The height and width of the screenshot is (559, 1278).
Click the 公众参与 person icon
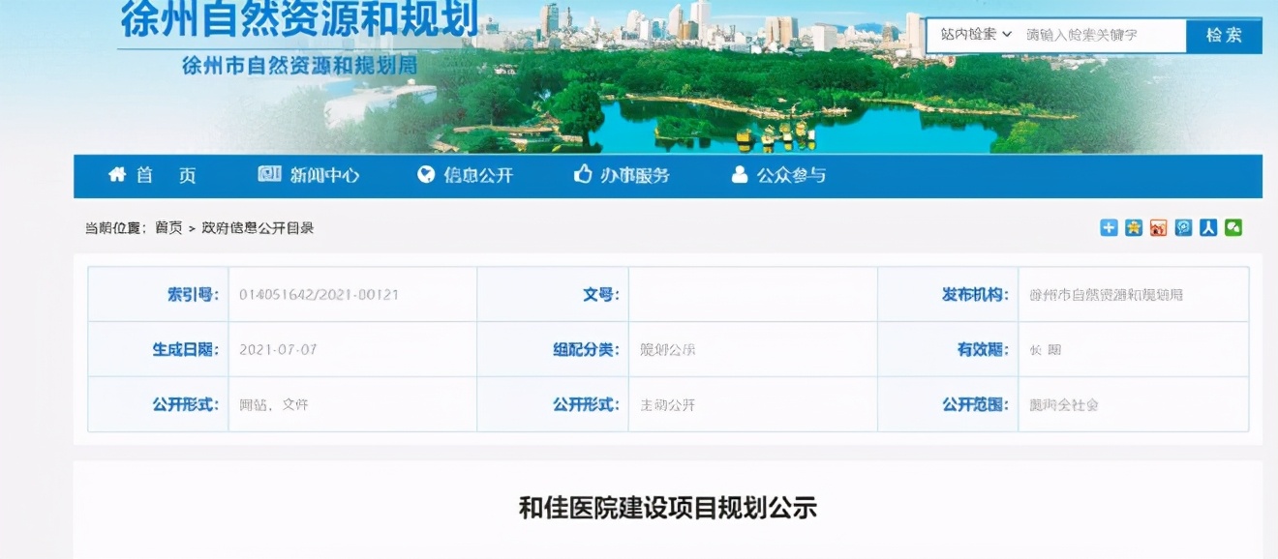point(739,175)
